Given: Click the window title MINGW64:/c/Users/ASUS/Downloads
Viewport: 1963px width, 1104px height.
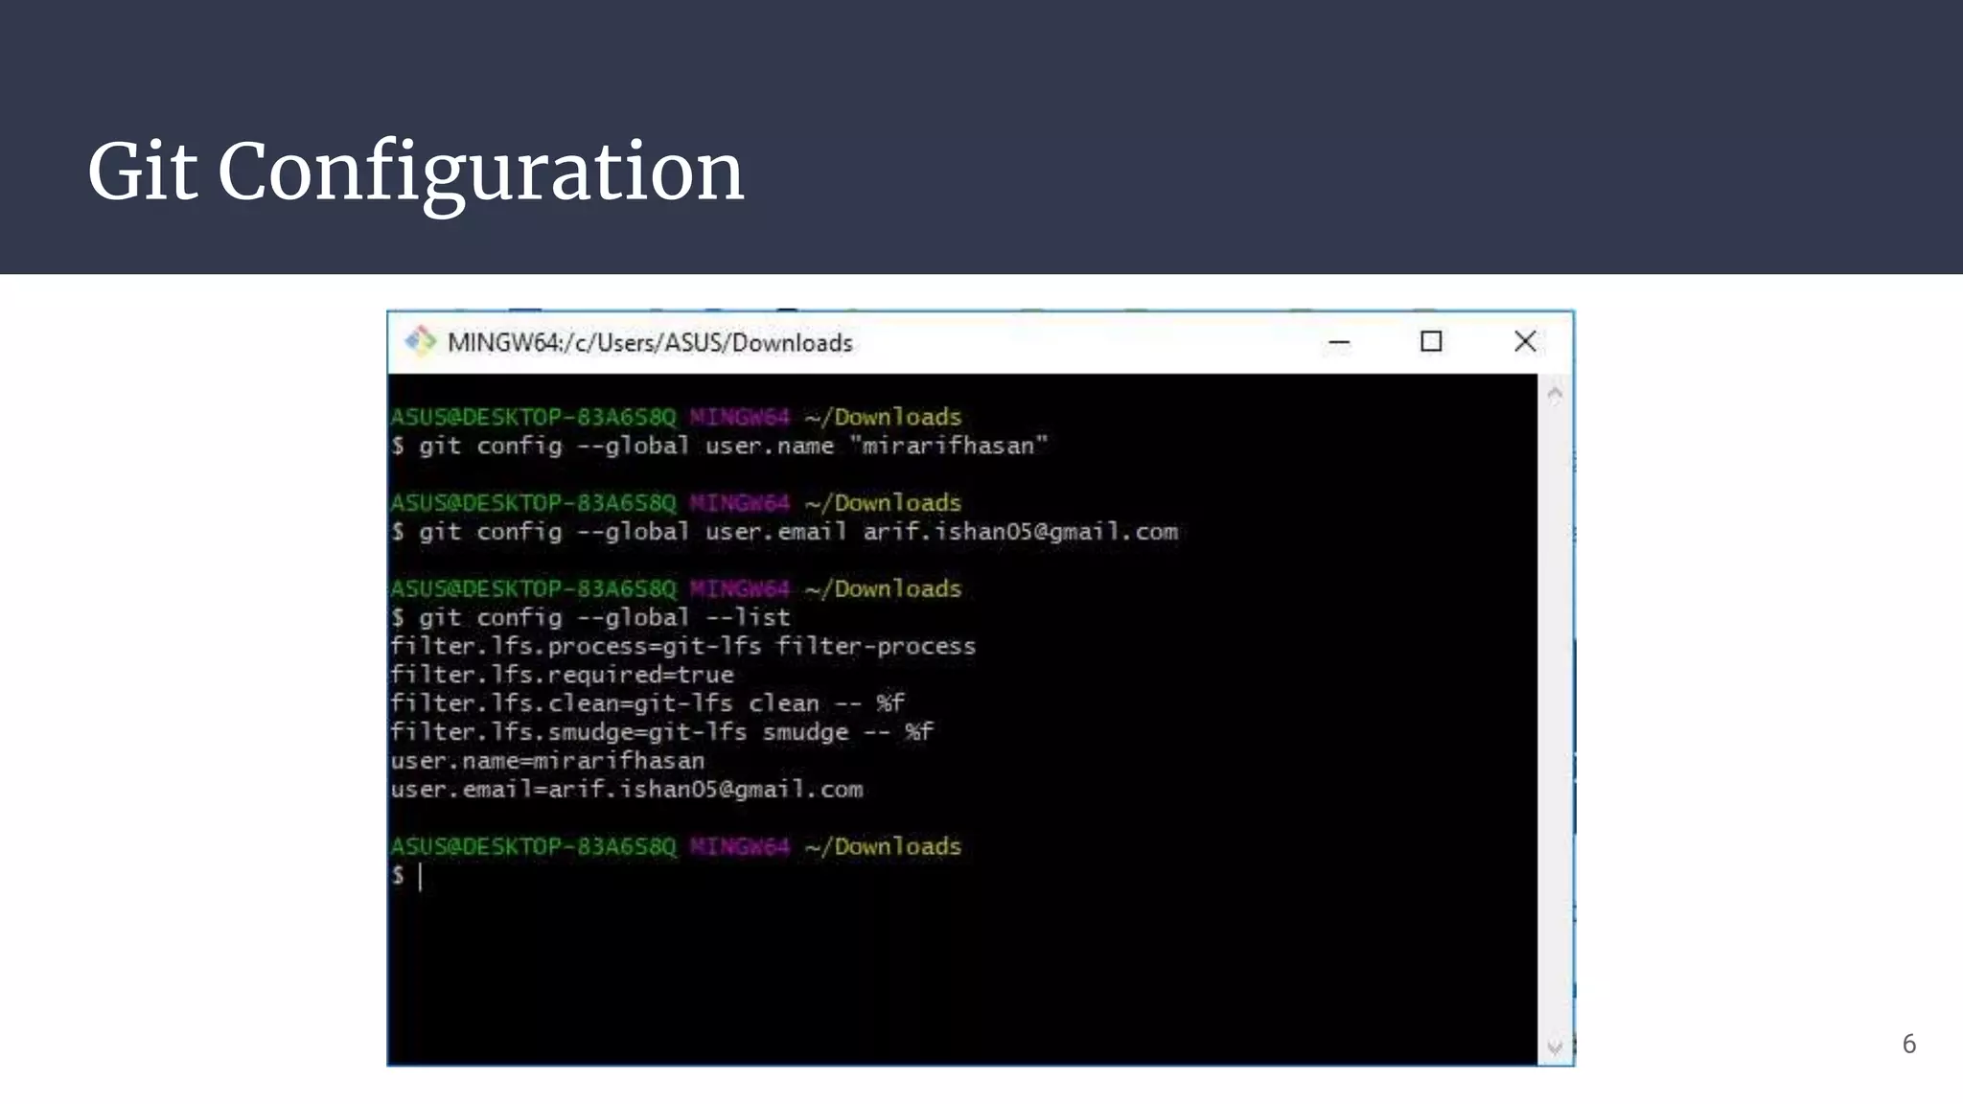Looking at the screenshot, I should pyautogui.click(x=650, y=343).
